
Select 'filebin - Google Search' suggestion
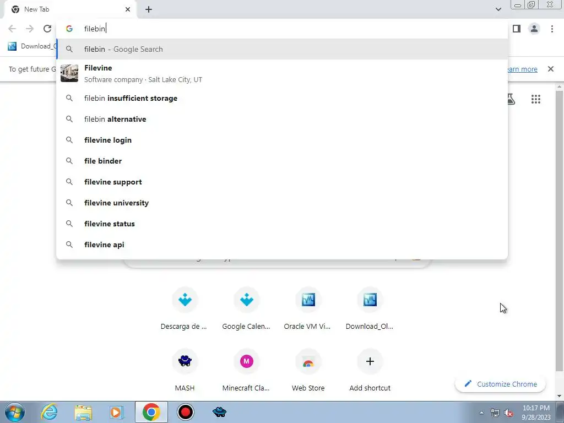(x=282, y=49)
